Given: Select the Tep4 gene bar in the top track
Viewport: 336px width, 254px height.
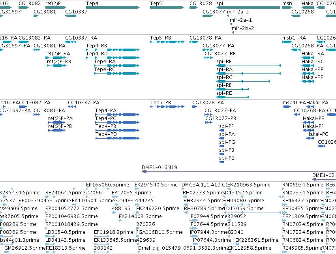Looking at the screenshot, I should tap(113, 8).
